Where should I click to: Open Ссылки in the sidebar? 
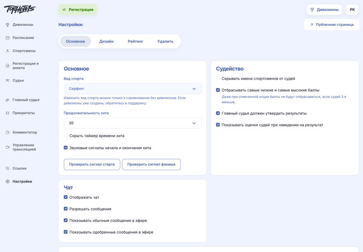[19, 168]
